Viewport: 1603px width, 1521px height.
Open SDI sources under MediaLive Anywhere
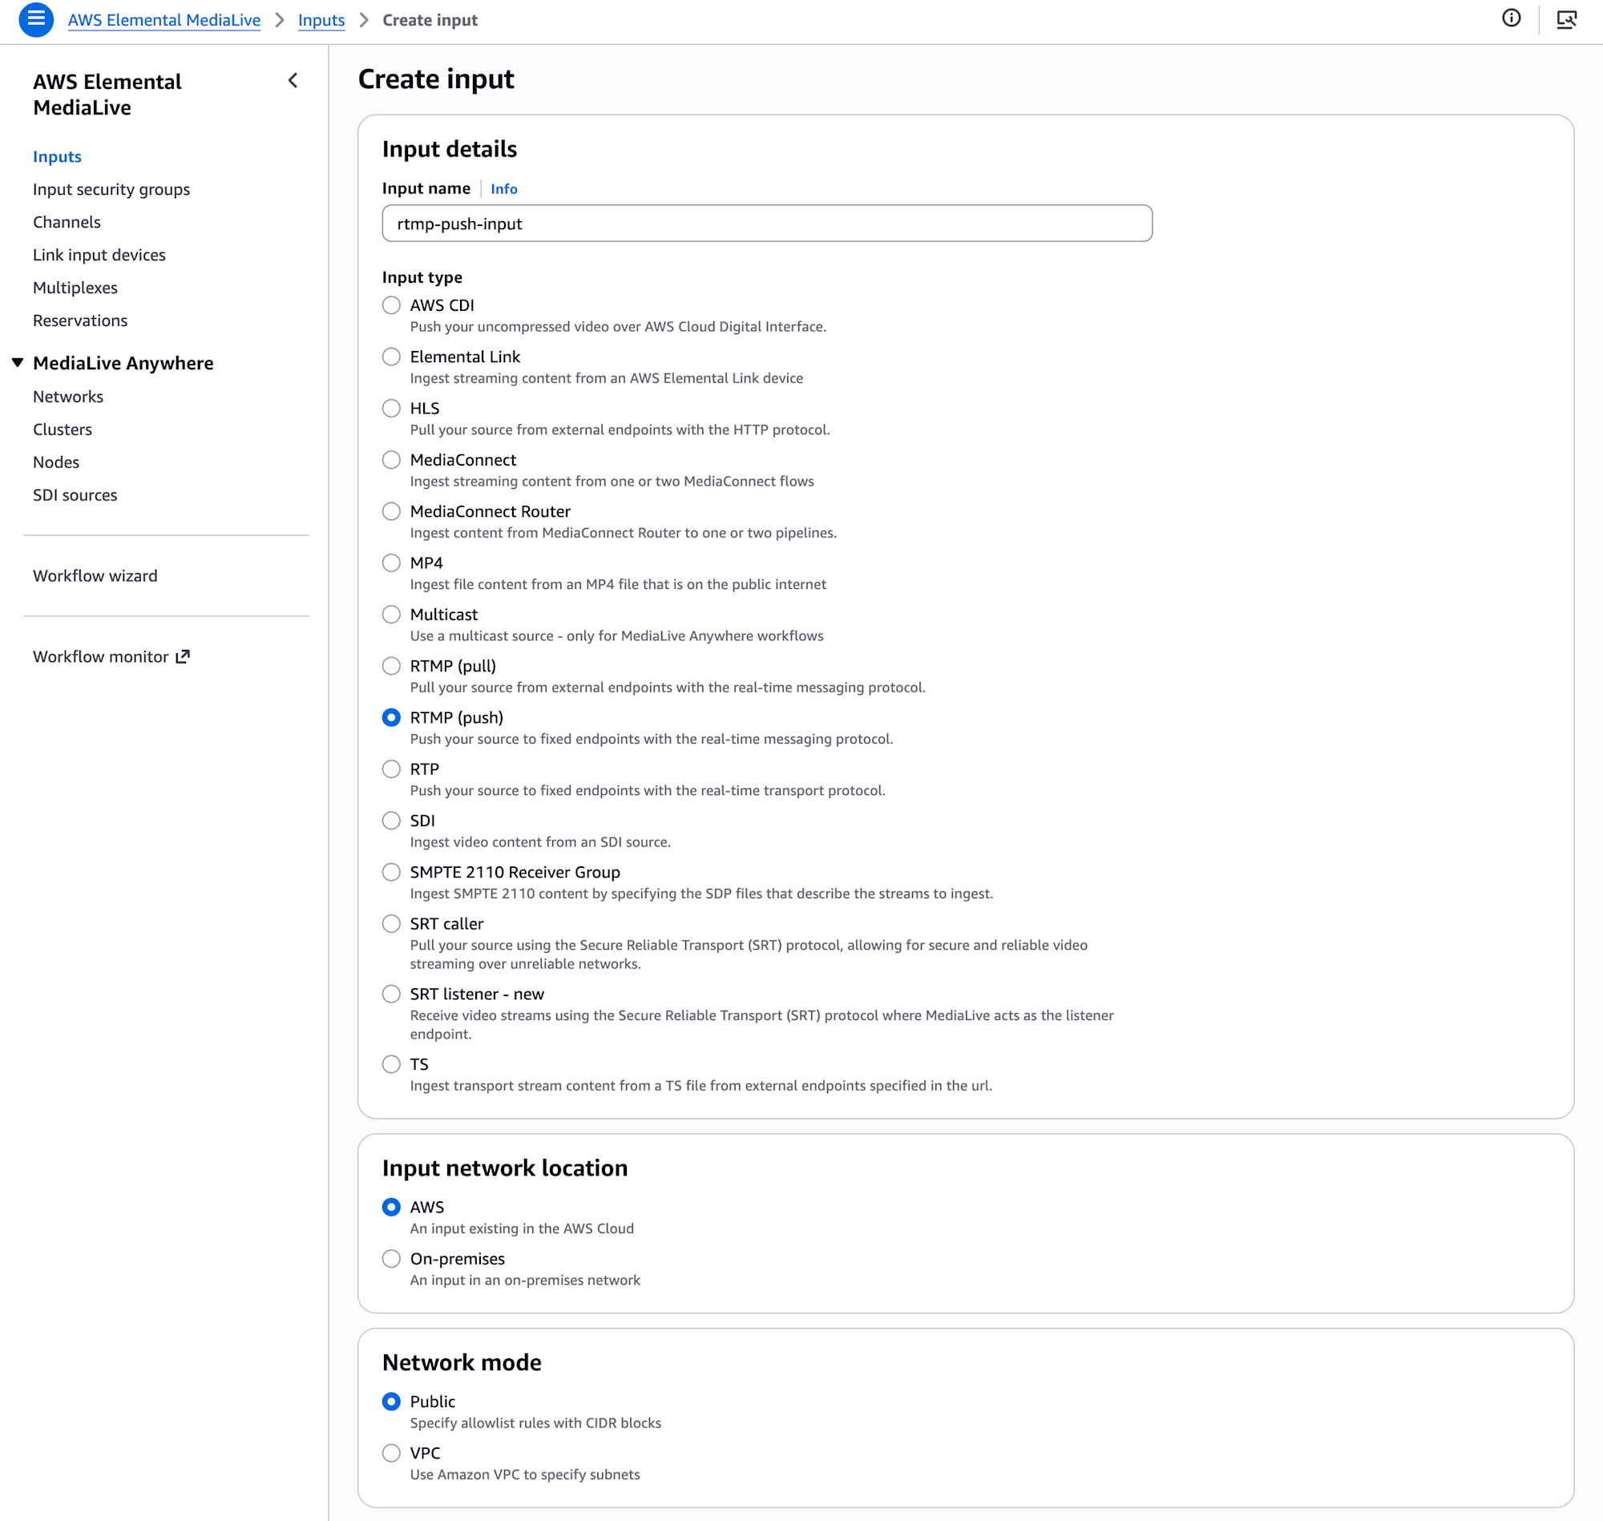click(x=75, y=495)
